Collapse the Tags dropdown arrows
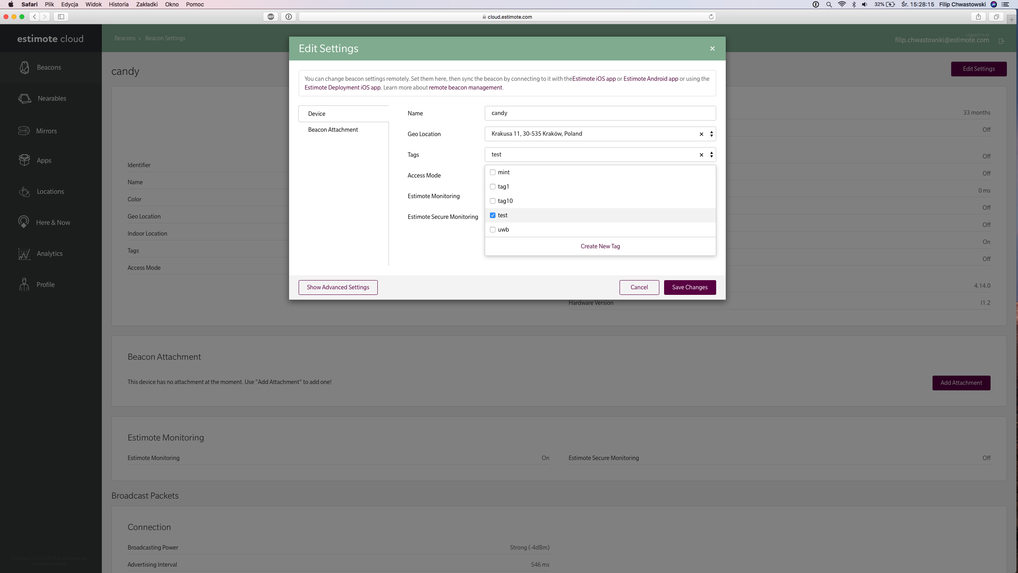The height and width of the screenshot is (573, 1018). pyautogui.click(x=711, y=155)
